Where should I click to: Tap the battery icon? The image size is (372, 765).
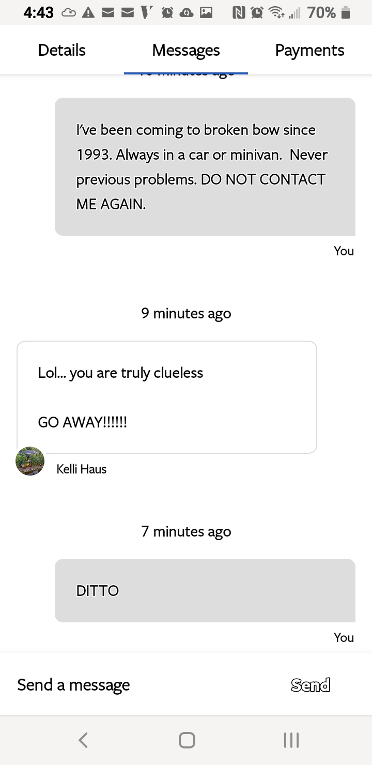pos(346,13)
